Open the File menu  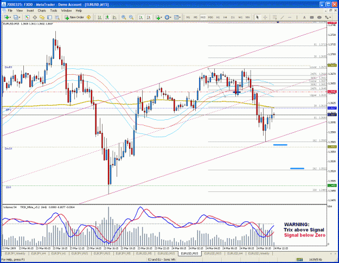(10, 11)
